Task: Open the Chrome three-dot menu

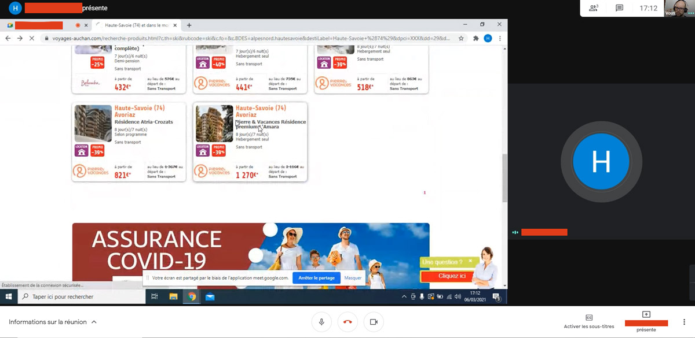Action: 500,38
